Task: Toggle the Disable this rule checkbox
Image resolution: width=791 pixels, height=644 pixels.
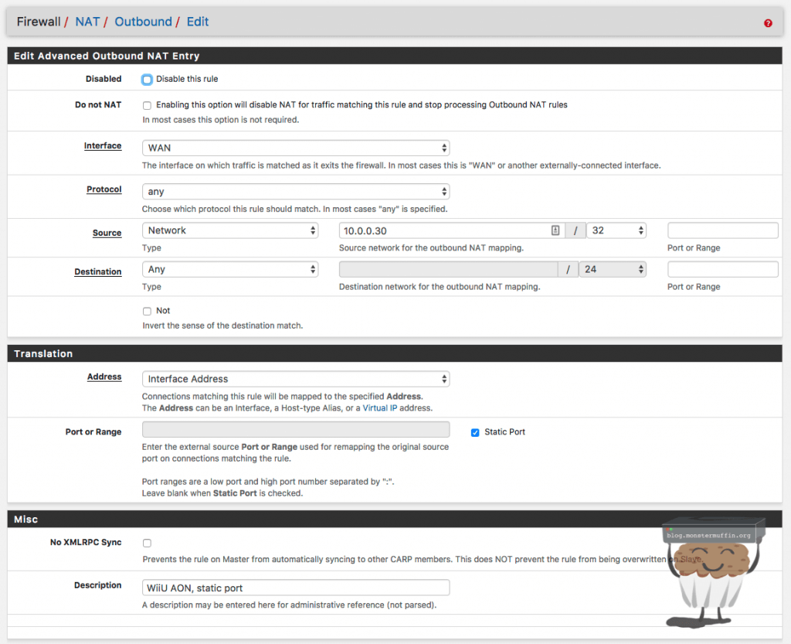Action: coord(147,79)
